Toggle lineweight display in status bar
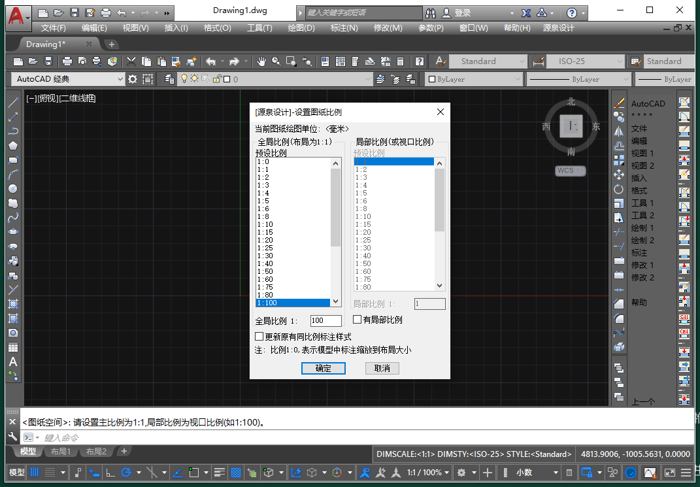The width and height of the screenshot is (700, 487). point(219,472)
